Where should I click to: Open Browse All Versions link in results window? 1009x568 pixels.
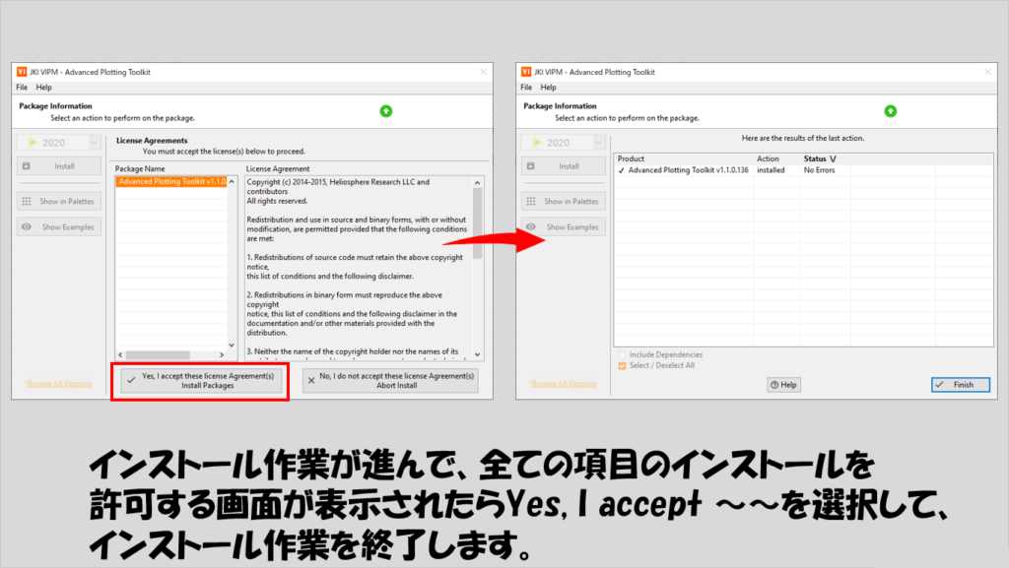click(563, 384)
